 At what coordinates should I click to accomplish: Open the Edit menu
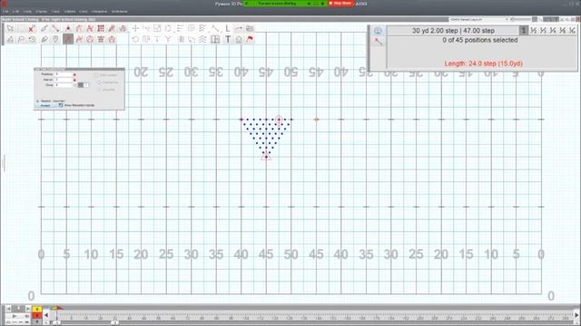(16, 12)
